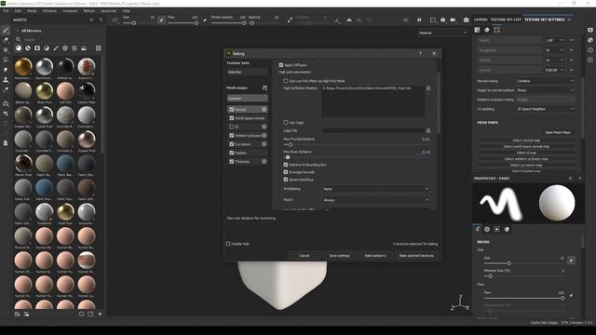Adjust the Max Rear Distance slider
The image size is (596, 335).
pyautogui.click(x=357, y=157)
